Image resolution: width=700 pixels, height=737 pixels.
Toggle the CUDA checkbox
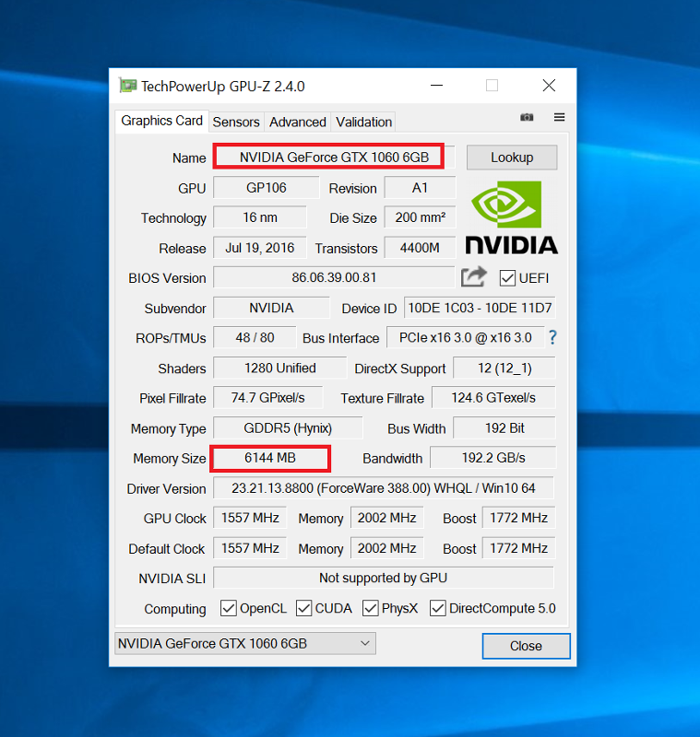[304, 608]
